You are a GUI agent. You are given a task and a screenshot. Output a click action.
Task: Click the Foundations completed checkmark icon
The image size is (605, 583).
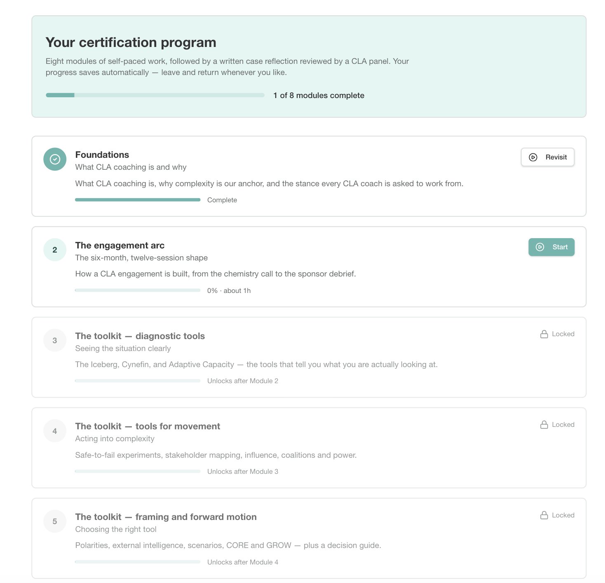(x=55, y=159)
